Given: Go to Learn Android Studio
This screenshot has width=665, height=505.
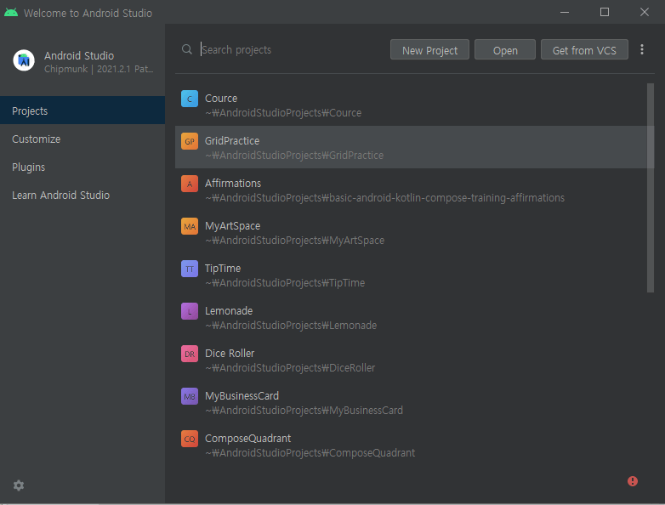Looking at the screenshot, I should coord(82,195).
